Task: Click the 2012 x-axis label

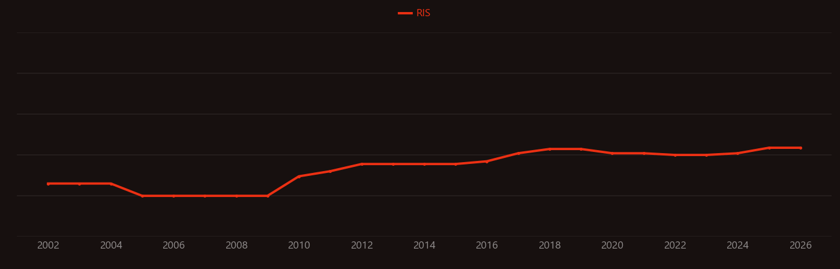Action: click(362, 246)
